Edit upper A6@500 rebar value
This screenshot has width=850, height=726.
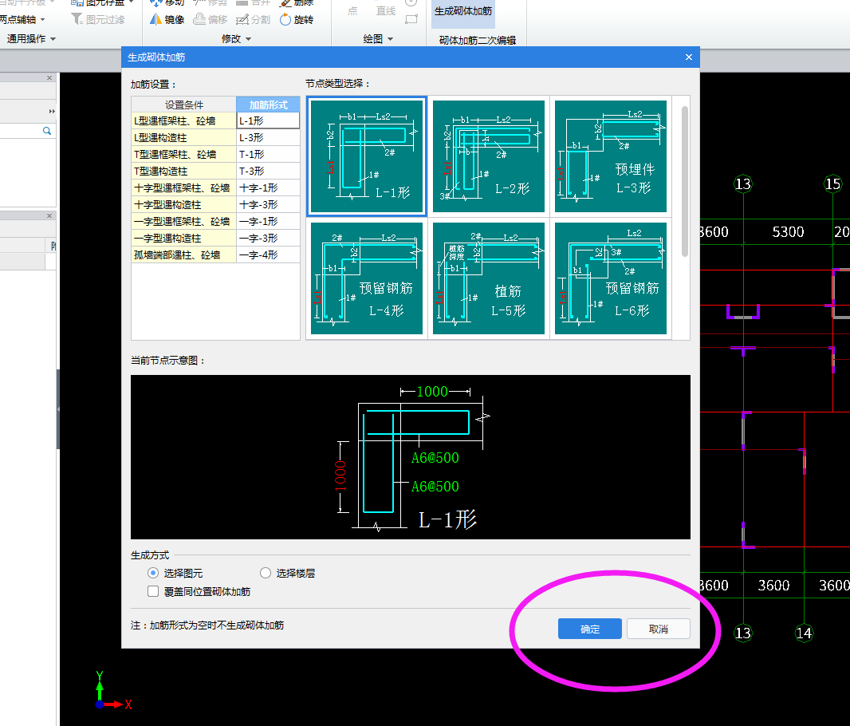(435, 458)
